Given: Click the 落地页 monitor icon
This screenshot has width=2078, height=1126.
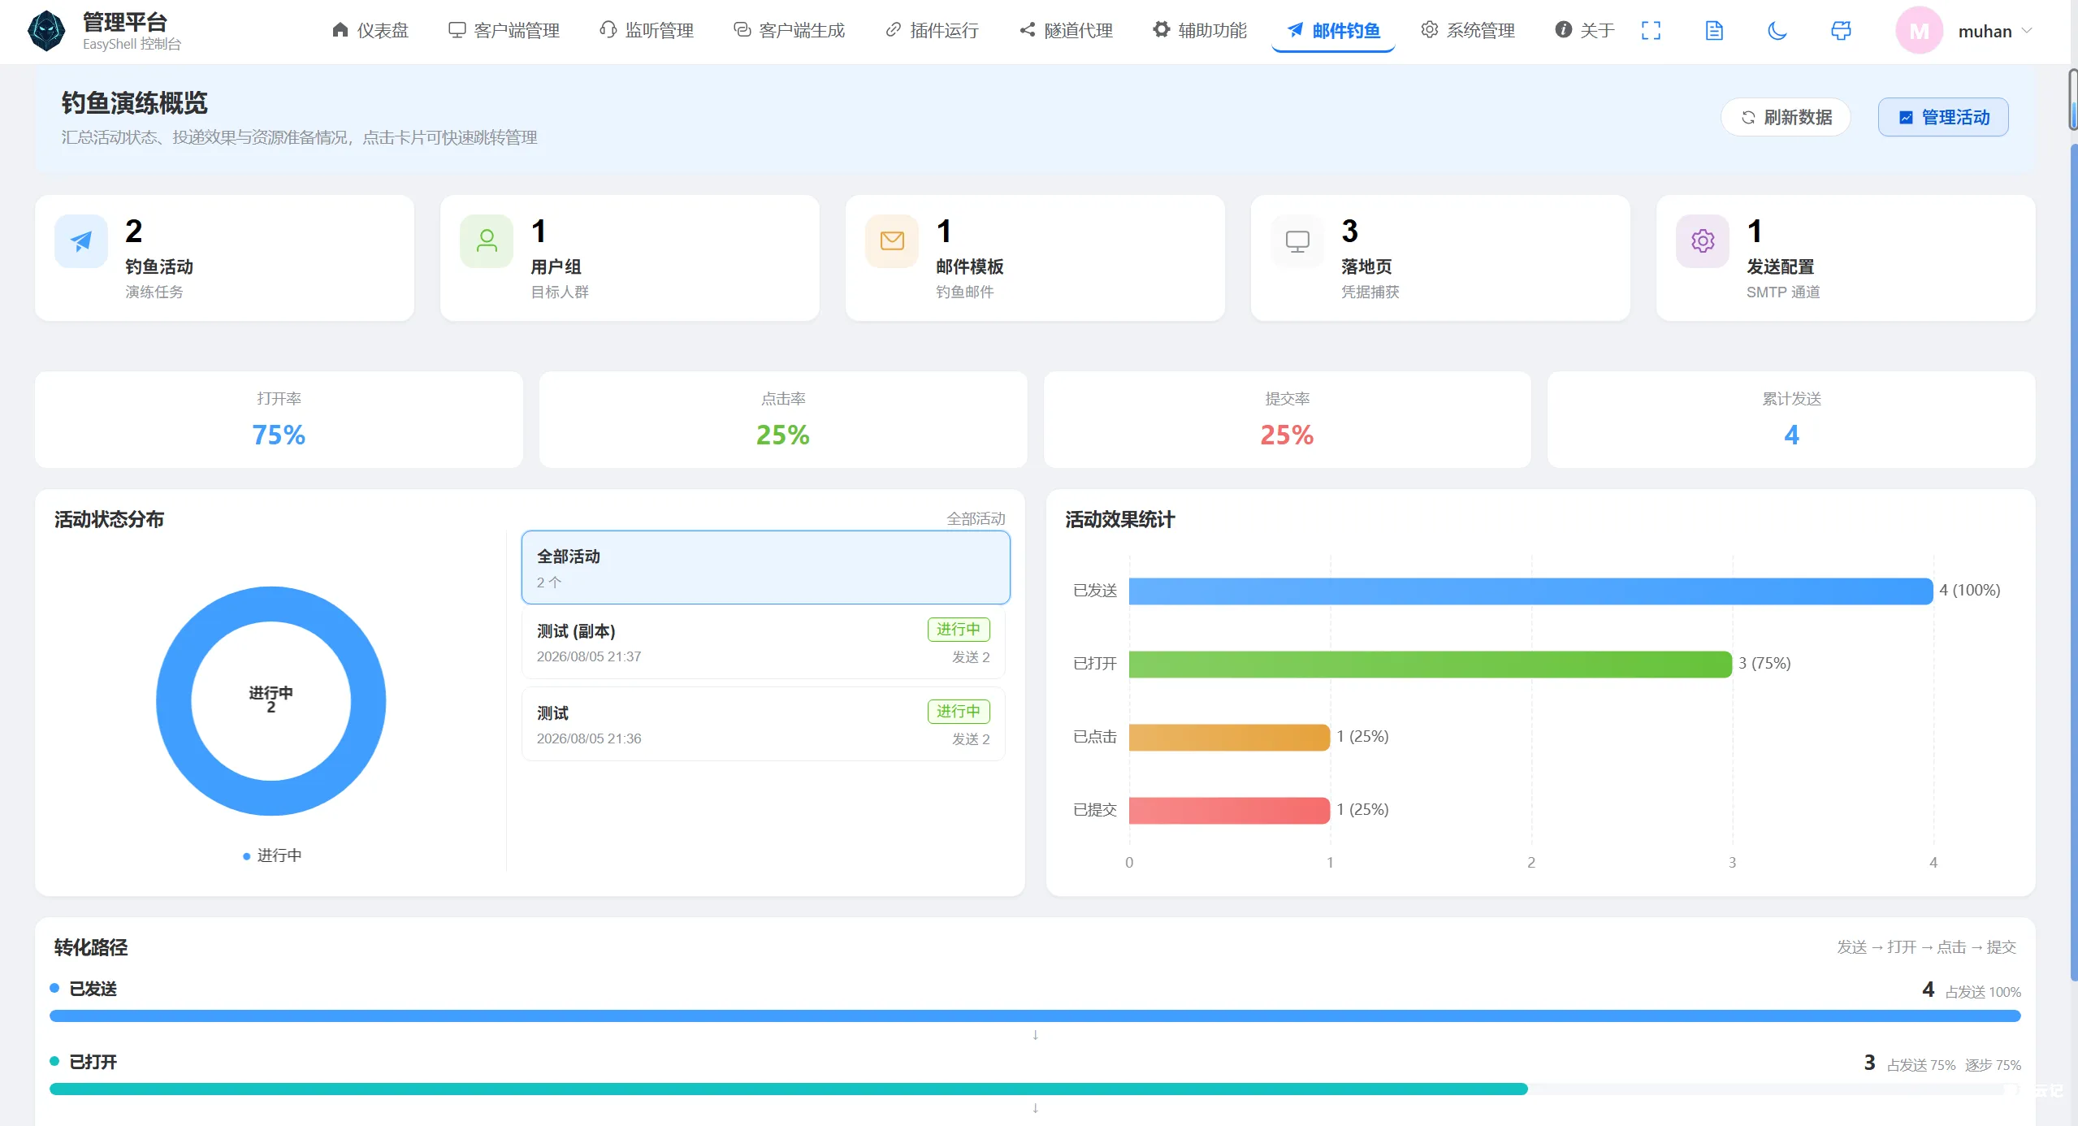Looking at the screenshot, I should [1297, 241].
